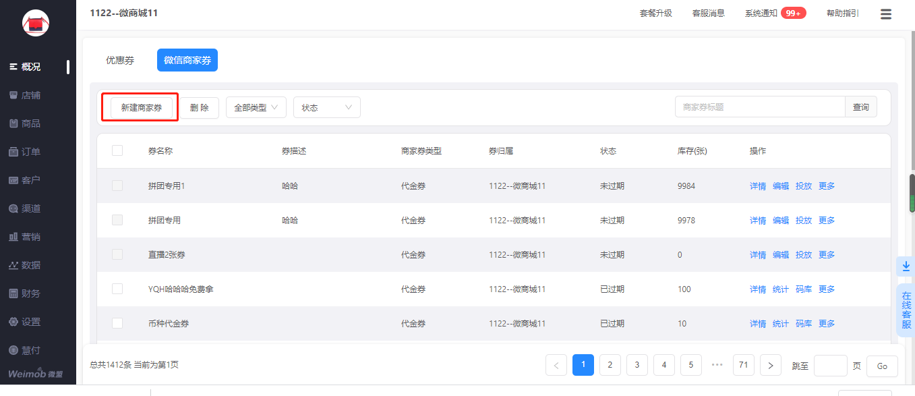
Task: Click in the 商家券标题 search field
Action: click(x=760, y=107)
